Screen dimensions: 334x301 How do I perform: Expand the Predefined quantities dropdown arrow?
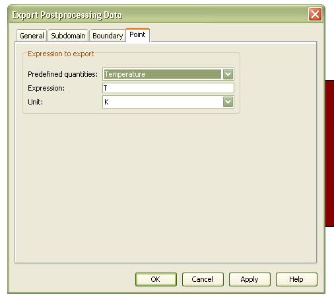228,74
